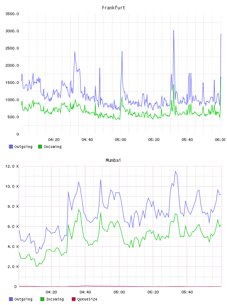Image resolution: width=227 pixels, height=305 pixels.
Task: Click the 06:00 time label on Frankfurt chart
Action: (220, 140)
